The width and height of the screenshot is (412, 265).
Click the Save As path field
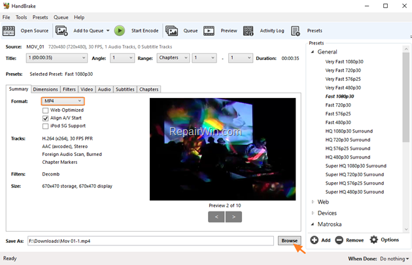point(150,241)
